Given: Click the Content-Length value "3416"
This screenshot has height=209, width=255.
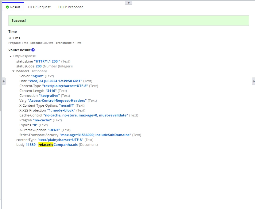Looking at the screenshot, I should pyautogui.click(x=51, y=91).
